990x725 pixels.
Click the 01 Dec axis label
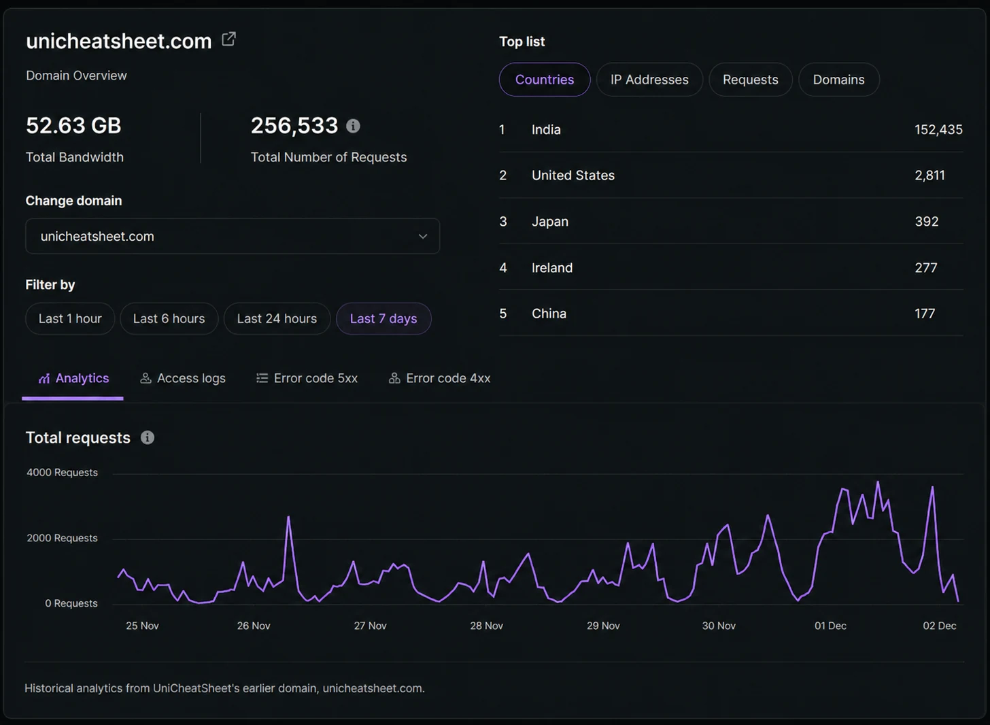point(830,626)
